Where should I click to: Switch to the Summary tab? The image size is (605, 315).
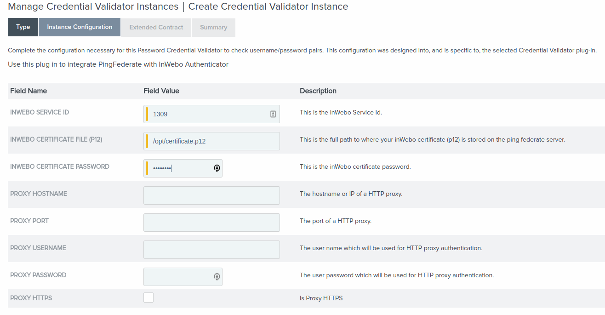pos(213,28)
